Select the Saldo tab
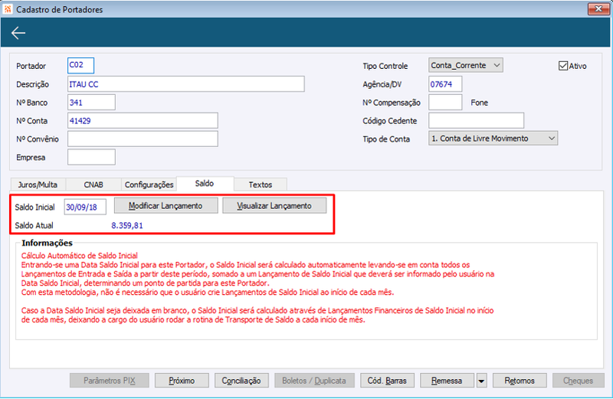Image resolution: width=613 pixels, height=399 pixels. [205, 184]
